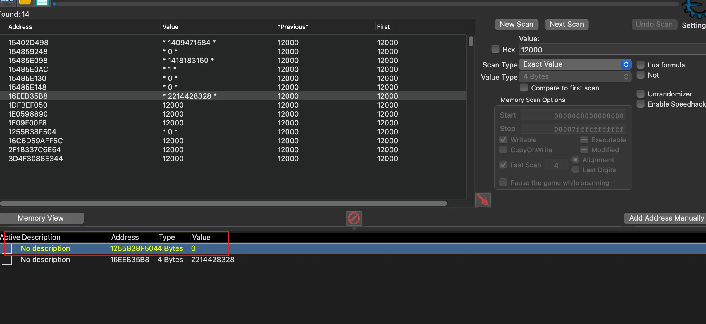Screen dimensions: 706x324
Task: Click the New Scan button
Action: click(x=516, y=25)
